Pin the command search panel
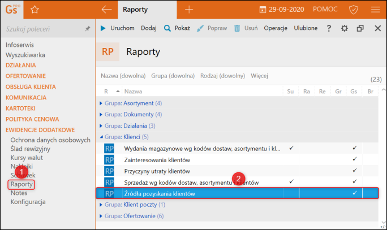This screenshot has height=230, width=387. coord(87,28)
